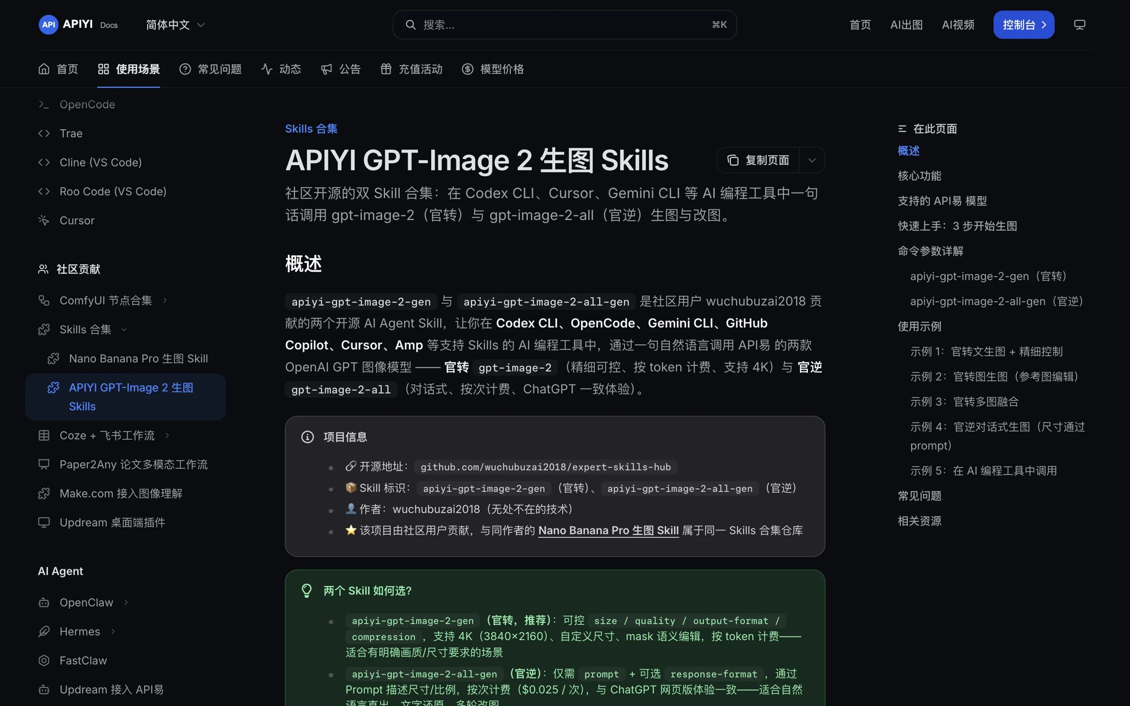
Task: Expand the Hermes sidebar chevron
Action: point(113,632)
